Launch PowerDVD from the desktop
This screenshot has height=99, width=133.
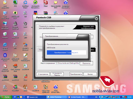pyautogui.click(x=15, y=88)
